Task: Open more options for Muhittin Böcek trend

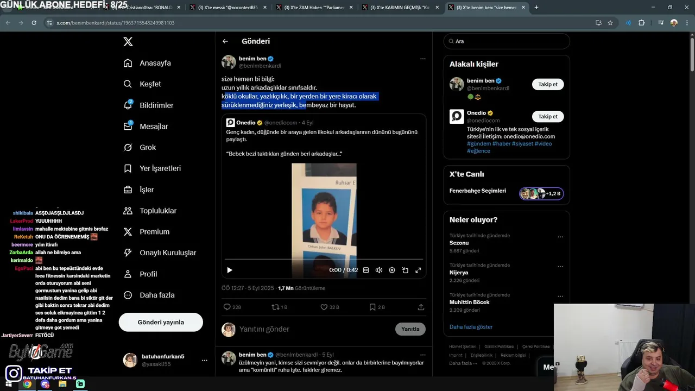Action: click(x=560, y=297)
